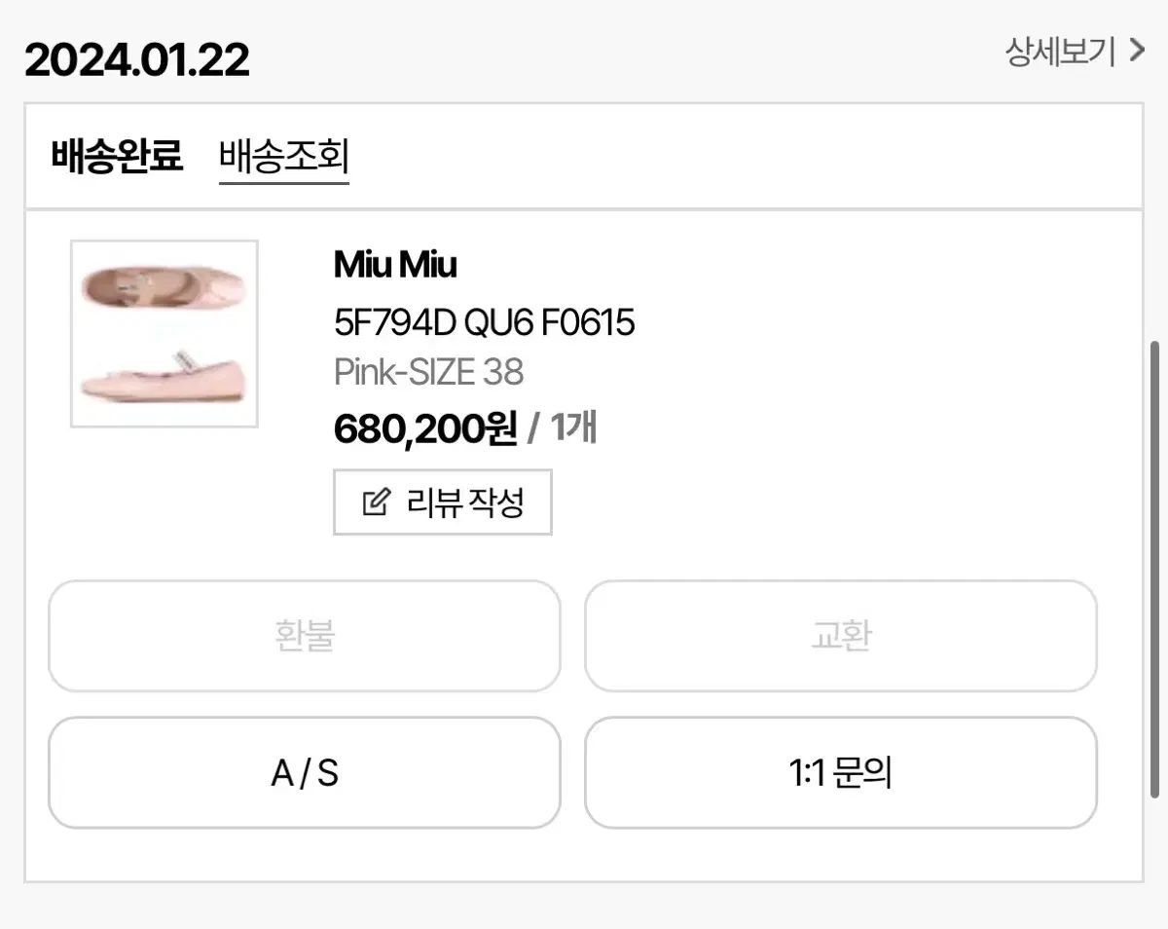1168x929 pixels.
Task: Open the 상세보기 order details link
Action: (x=1061, y=52)
